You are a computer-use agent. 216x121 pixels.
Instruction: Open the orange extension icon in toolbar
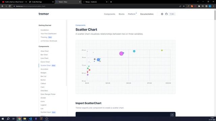click(x=192, y=6)
